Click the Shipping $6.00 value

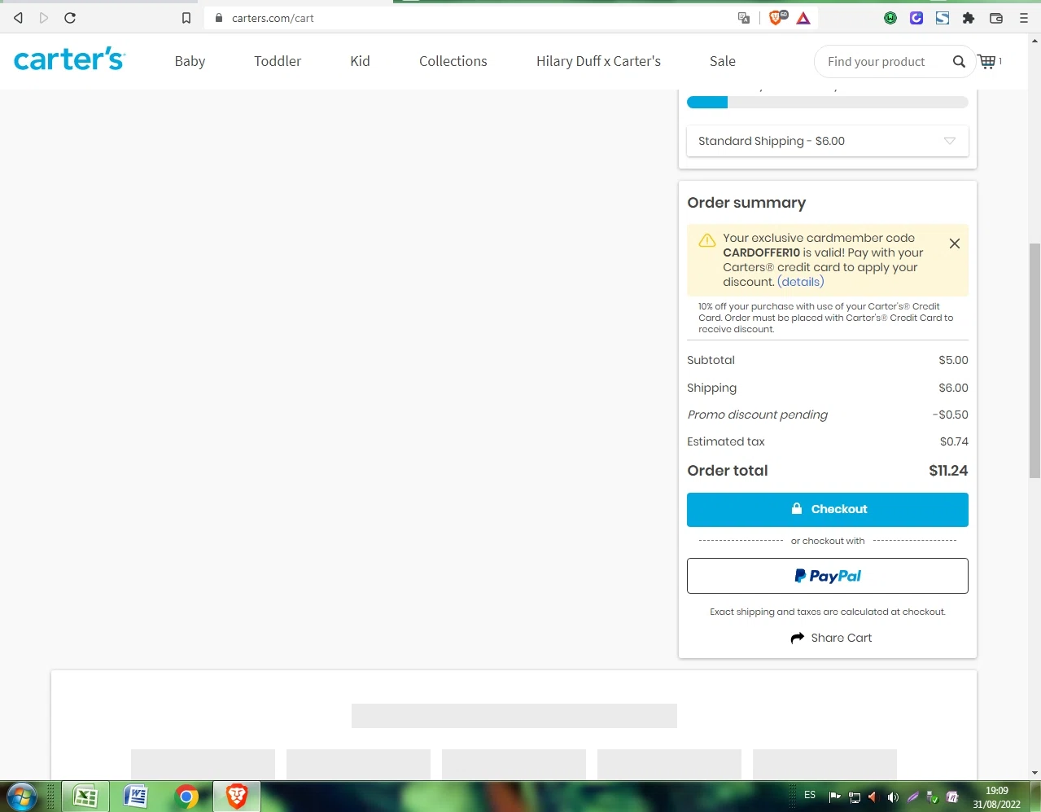(x=953, y=388)
